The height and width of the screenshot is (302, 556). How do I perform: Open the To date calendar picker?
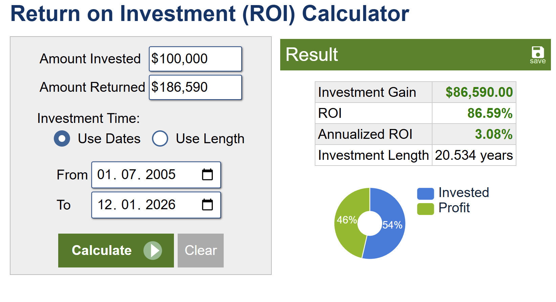click(x=207, y=205)
